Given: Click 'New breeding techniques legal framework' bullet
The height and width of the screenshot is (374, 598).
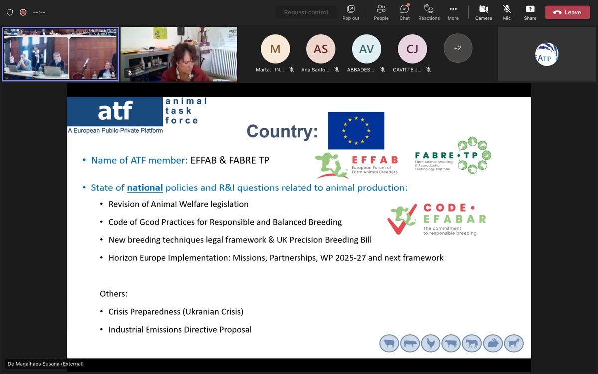Looking at the screenshot, I should pos(240,240).
